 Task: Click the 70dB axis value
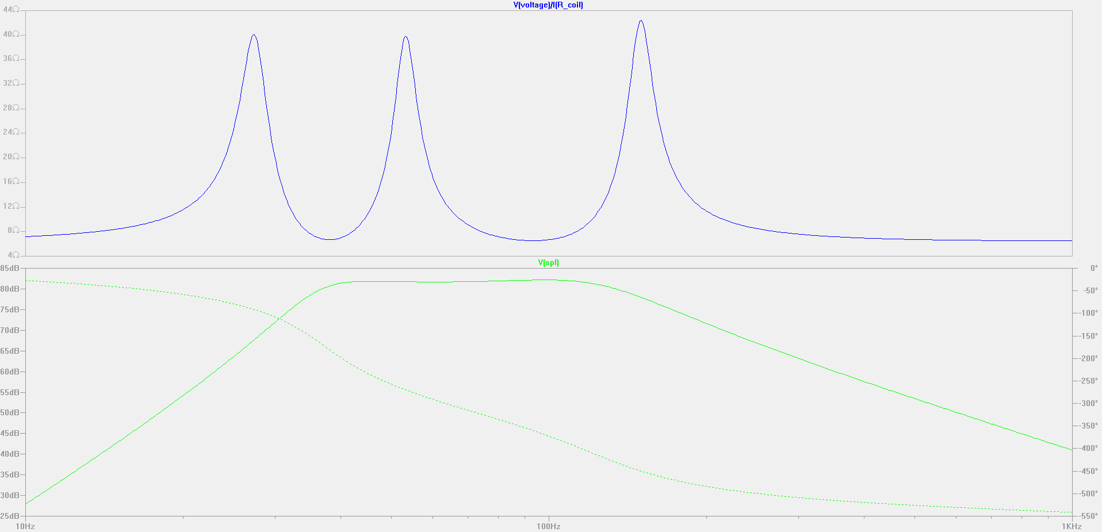(x=10, y=330)
